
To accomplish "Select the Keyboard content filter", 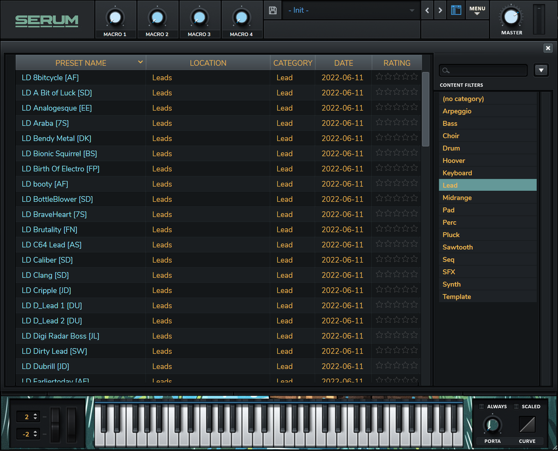I will point(488,173).
